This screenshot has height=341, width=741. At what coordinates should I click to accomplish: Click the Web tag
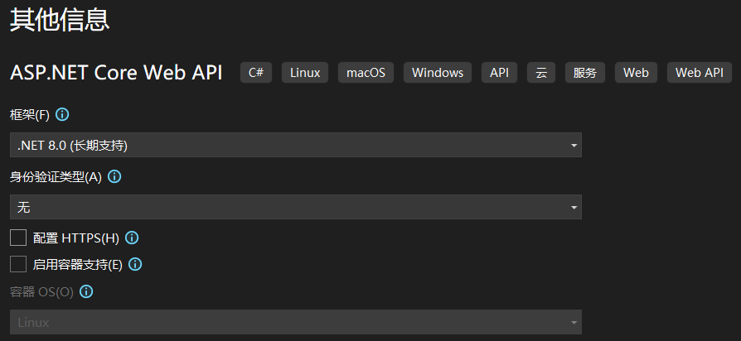coord(636,73)
